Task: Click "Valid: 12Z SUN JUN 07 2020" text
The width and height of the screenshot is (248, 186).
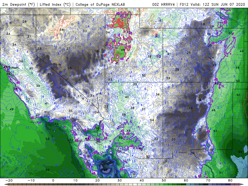Action: point(218,4)
